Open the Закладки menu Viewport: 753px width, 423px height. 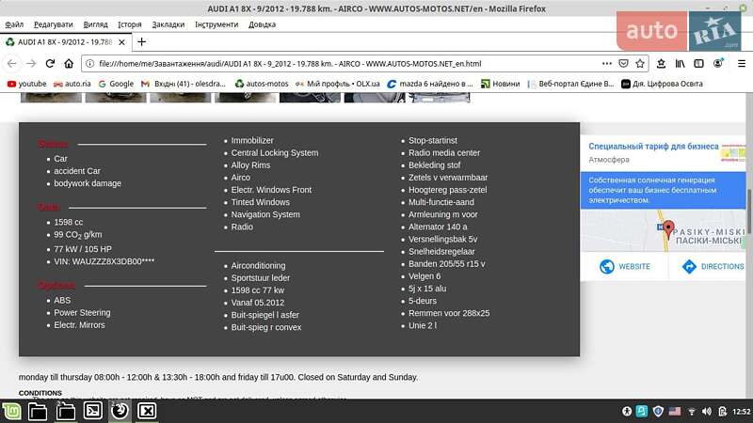[168, 24]
